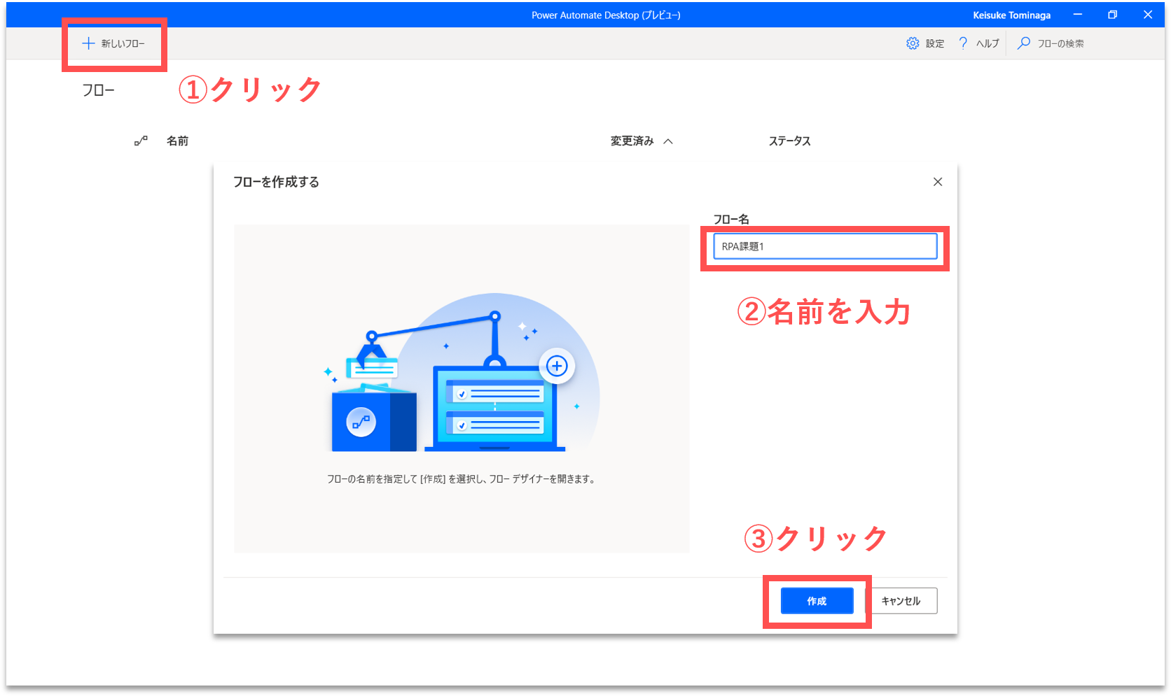This screenshot has width=1171, height=696.
Task: Open the Keisuke Tominaga account menu
Action: pos(1011,15)
